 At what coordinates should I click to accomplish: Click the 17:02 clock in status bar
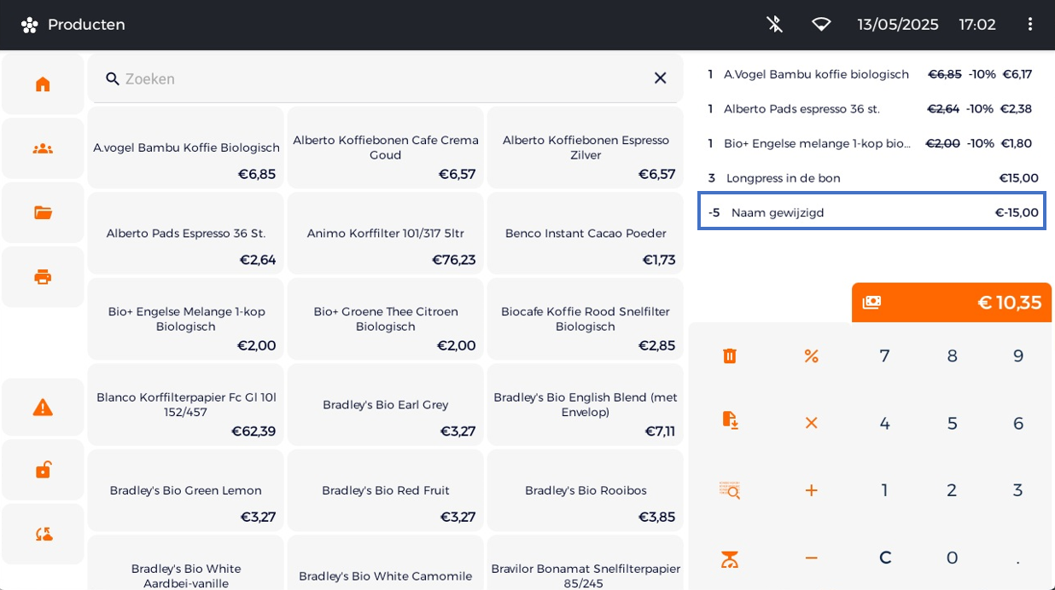click(x=976, y=25)
